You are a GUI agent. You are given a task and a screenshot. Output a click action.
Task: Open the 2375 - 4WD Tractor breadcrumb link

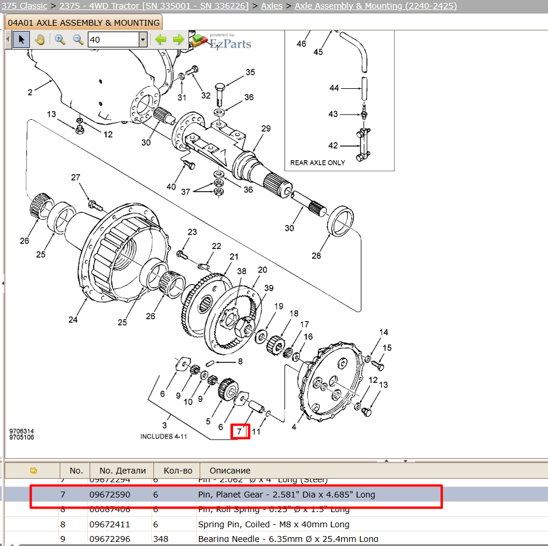pos(154,6)
